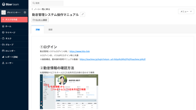Click the employee info screenshot image

69,92
